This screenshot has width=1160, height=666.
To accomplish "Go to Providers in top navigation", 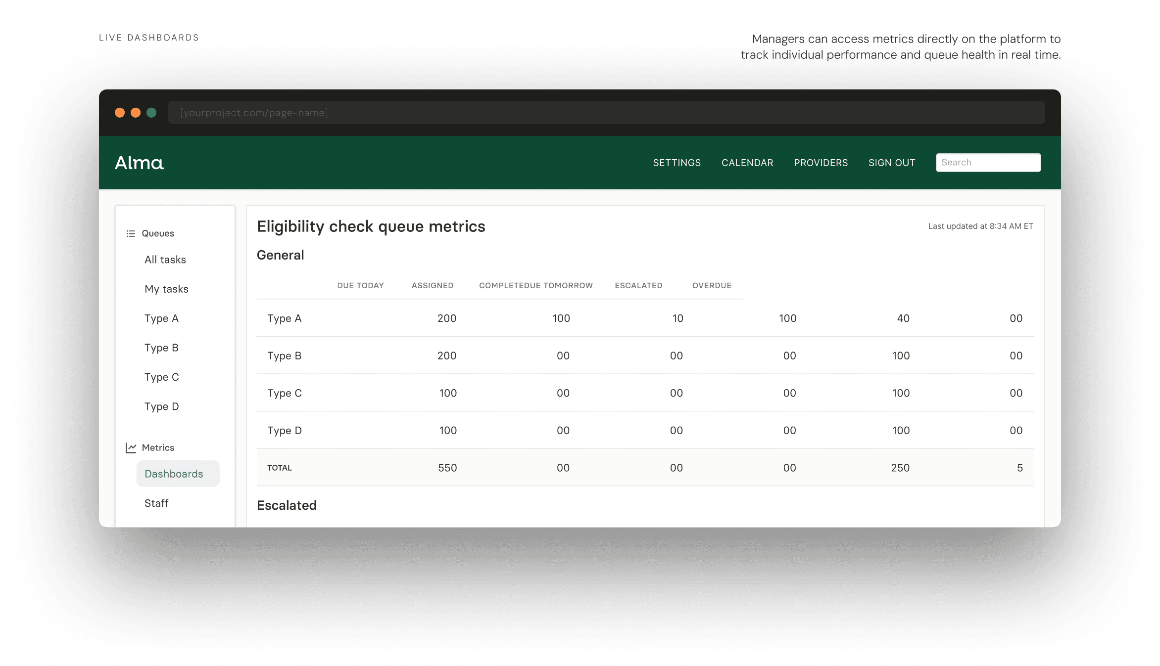I will pos(821,163).
